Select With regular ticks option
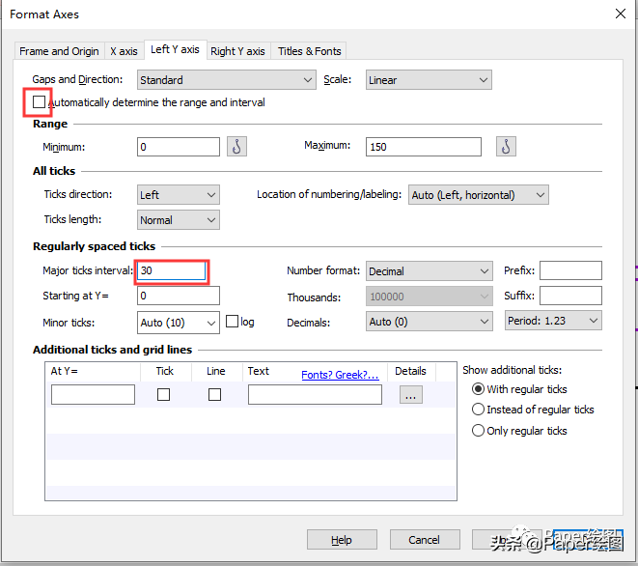The height and width of the screenshot is (566, 638). [x=478, y=389]
